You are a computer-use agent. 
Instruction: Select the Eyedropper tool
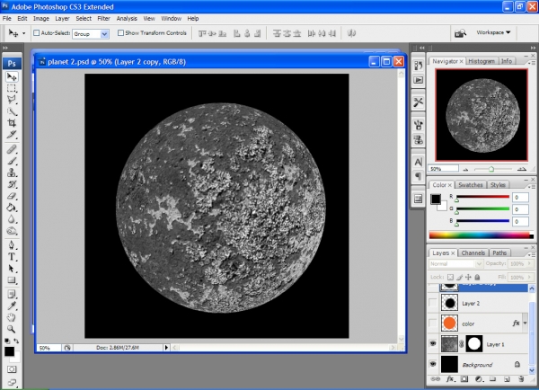(x=12, y=306)
